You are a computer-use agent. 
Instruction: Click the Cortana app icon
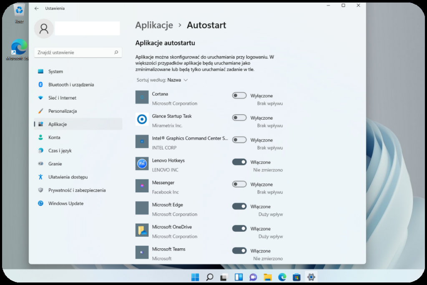[142, 97]
